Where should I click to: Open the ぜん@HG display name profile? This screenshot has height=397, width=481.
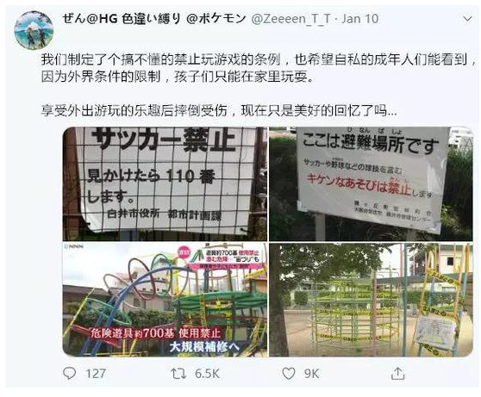pyautogui.click(x=154, y=19)
